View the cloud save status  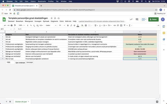(58, 18)
